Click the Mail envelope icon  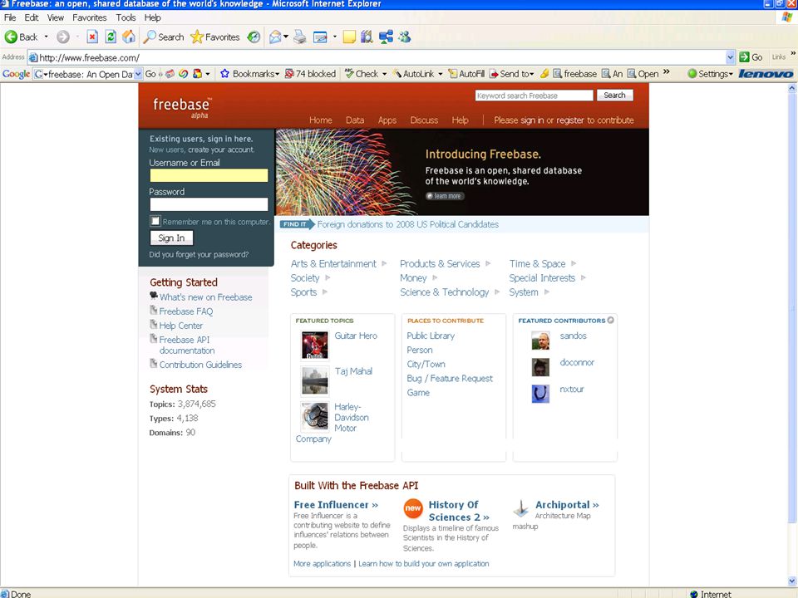point(275,37)
